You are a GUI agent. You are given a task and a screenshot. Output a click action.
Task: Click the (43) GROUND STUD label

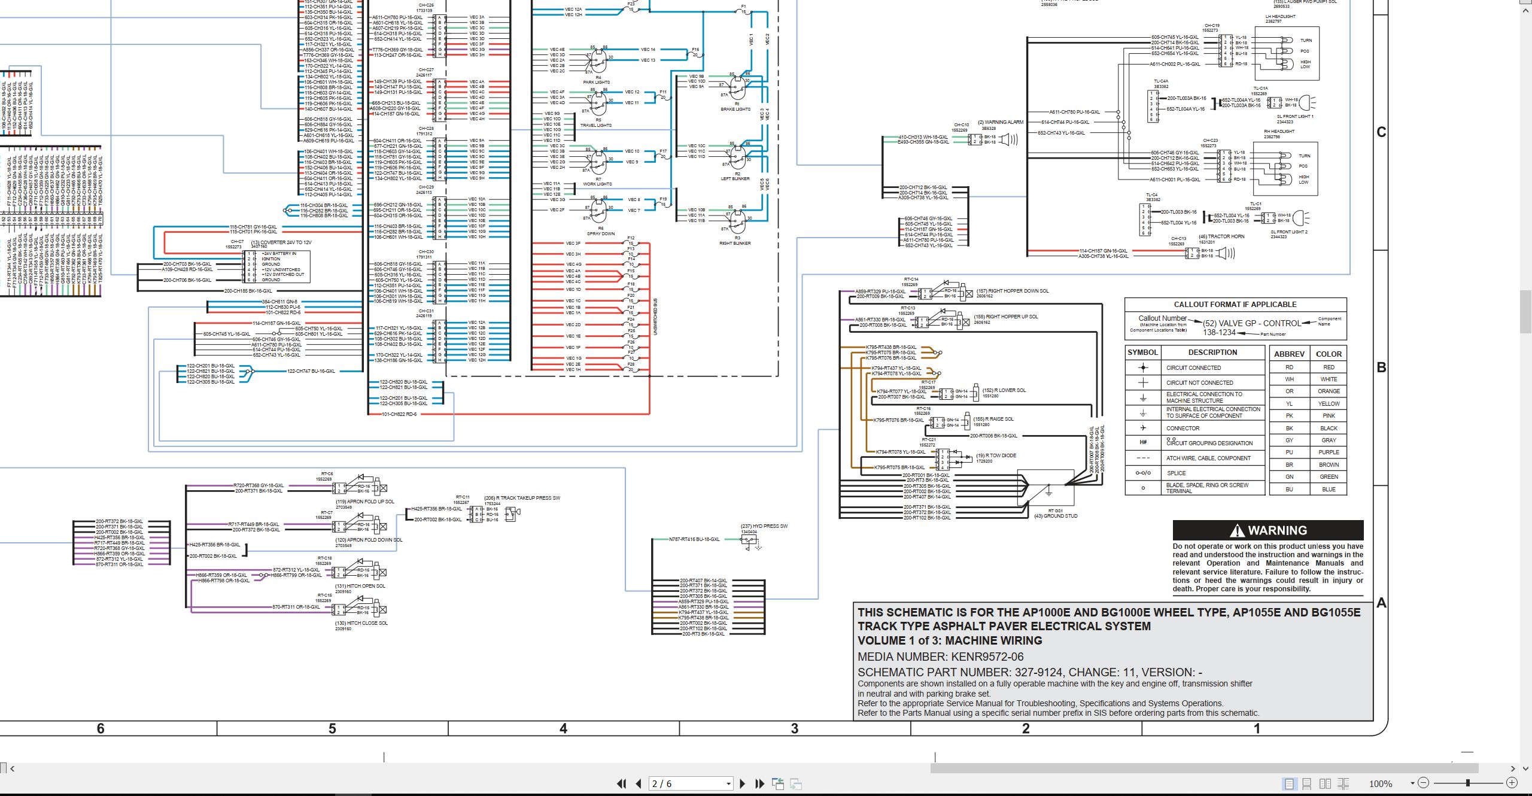1056,516
